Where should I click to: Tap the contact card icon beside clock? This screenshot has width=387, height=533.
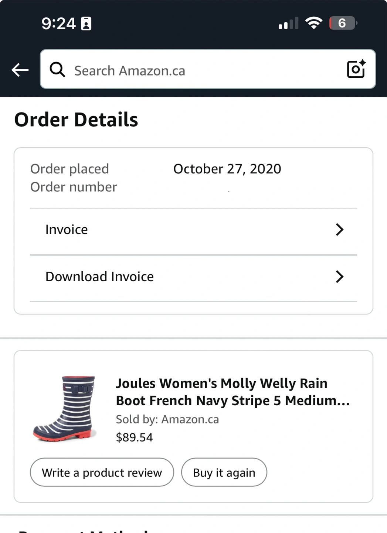tap(86, 23)
